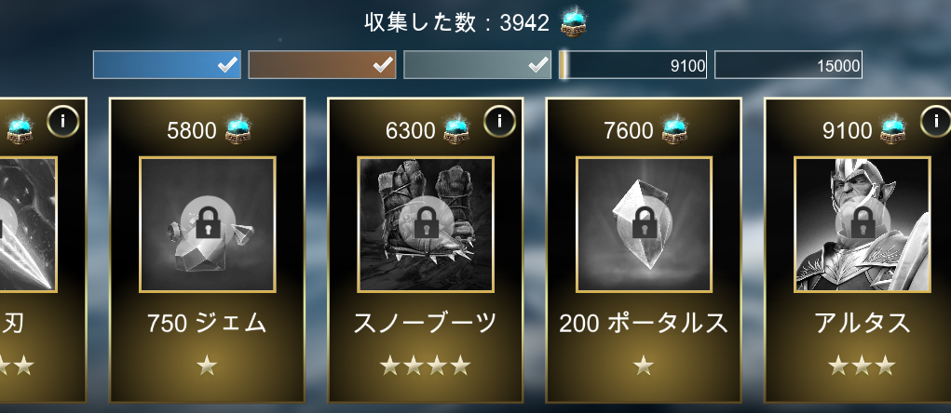Click the currency icon next to 6300

(x=456, y=129)
